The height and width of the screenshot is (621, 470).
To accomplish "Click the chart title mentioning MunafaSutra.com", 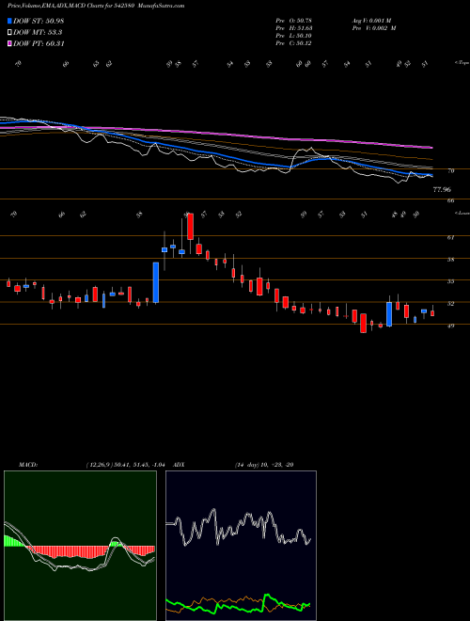I will pyautogui.click(x=96, y=6).
